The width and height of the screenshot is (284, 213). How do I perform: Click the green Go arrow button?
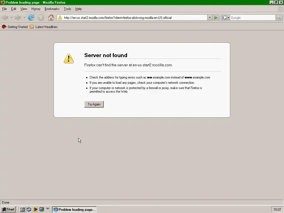pyautogui.click(x=216, y=17)
